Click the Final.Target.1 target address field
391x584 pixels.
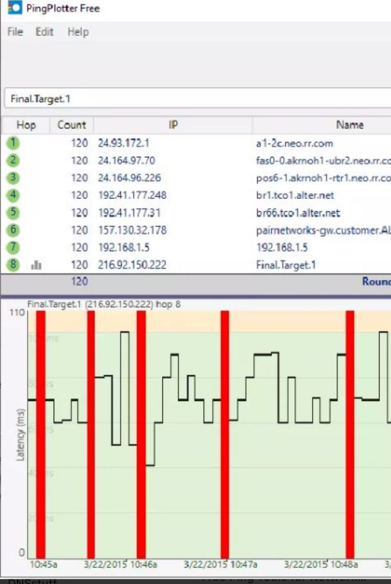198,99
